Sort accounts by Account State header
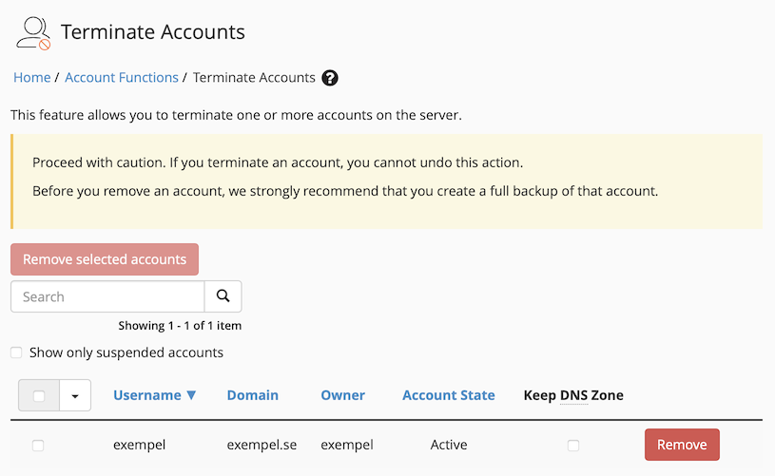The width and height of the screenshot is (775, 476). pyautogui.click(x=448, y=395)
